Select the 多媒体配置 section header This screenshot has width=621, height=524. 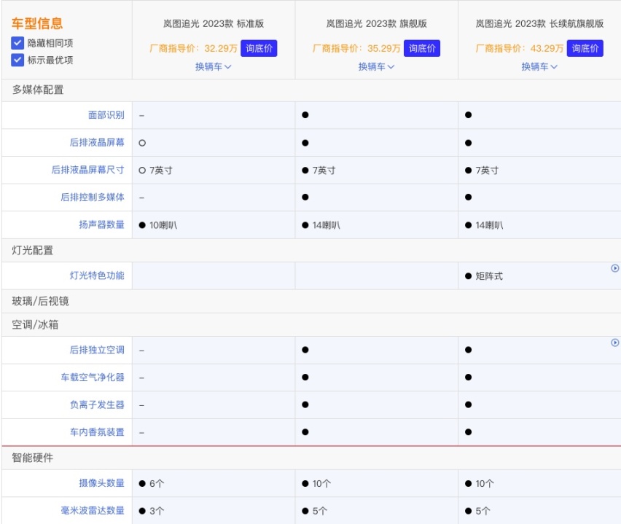tap(38, 90)
